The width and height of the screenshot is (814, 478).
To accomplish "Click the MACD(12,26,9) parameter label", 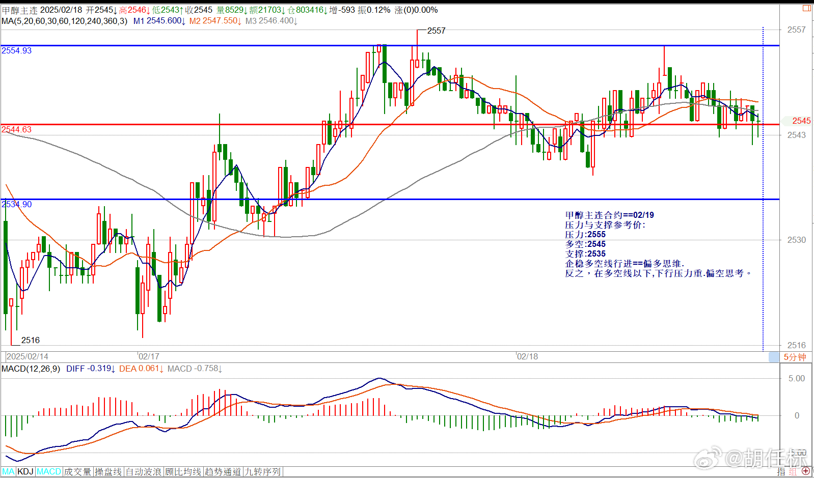I will tap(31, 369).
